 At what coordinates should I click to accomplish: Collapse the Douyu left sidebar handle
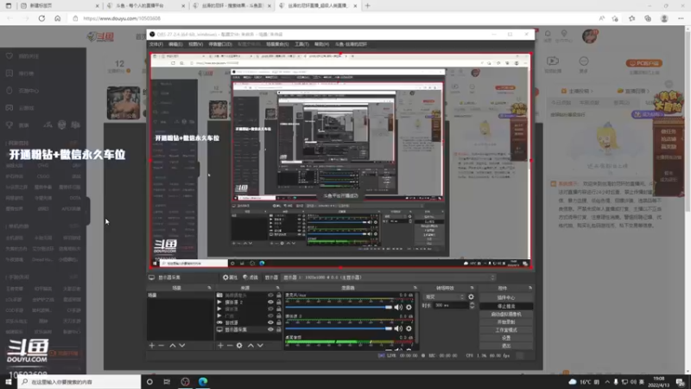88,211
